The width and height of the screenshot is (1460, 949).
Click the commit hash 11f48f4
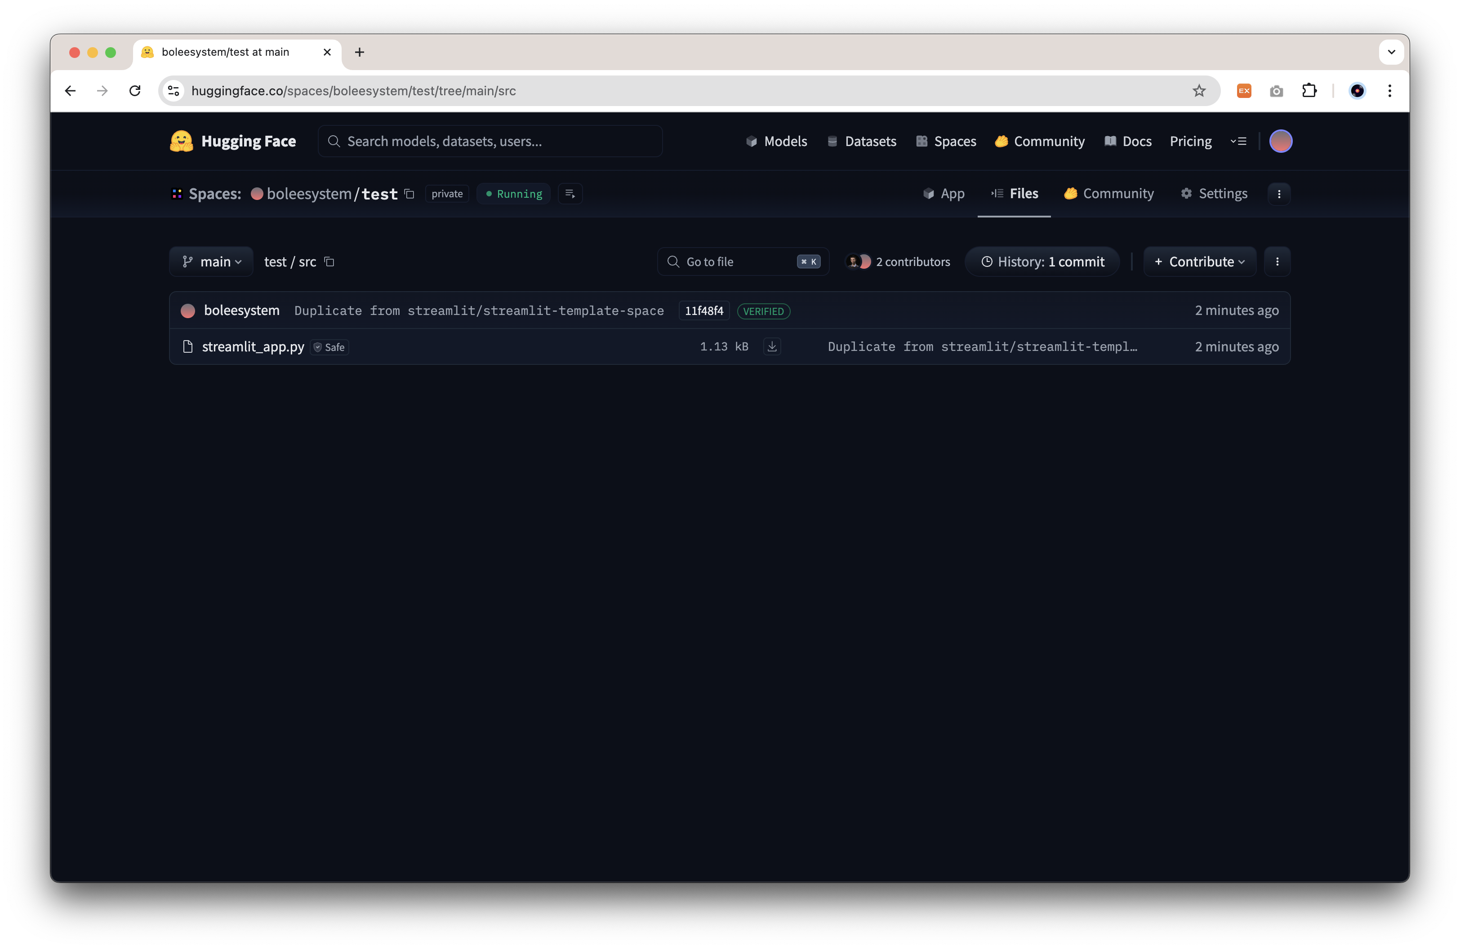[703, 311]
